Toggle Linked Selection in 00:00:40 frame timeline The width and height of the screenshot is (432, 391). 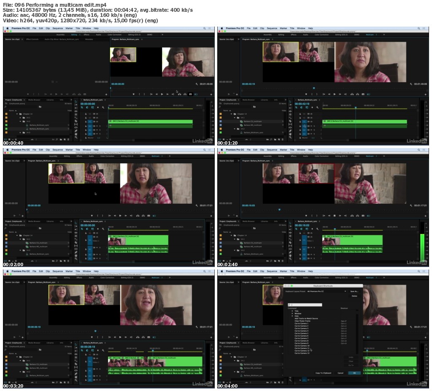click(92, 108)
